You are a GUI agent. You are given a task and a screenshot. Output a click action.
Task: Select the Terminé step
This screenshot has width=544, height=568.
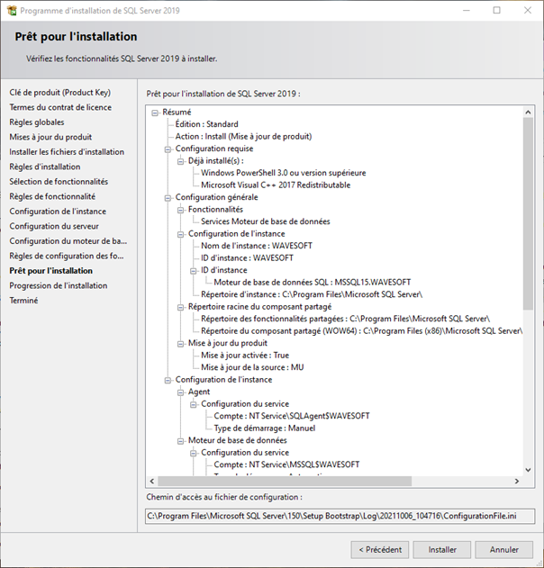click(x=23, y=301)
